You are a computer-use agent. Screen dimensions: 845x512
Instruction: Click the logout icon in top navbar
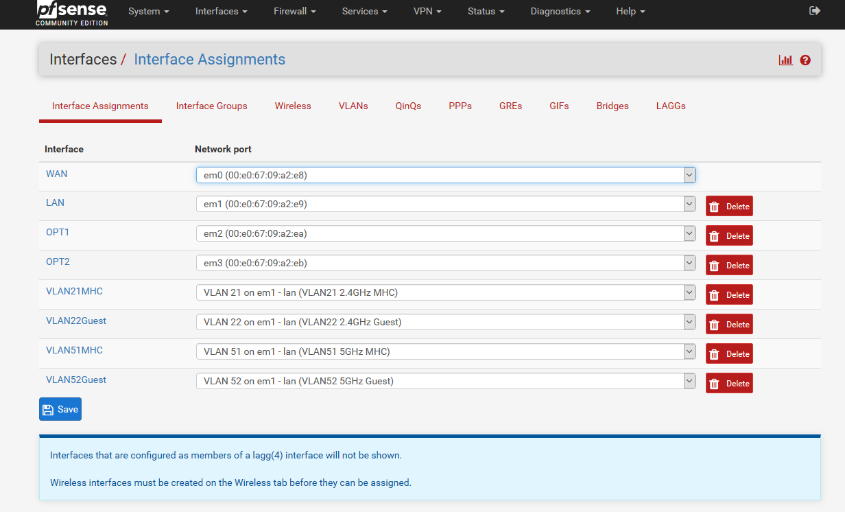pos(815,11)
